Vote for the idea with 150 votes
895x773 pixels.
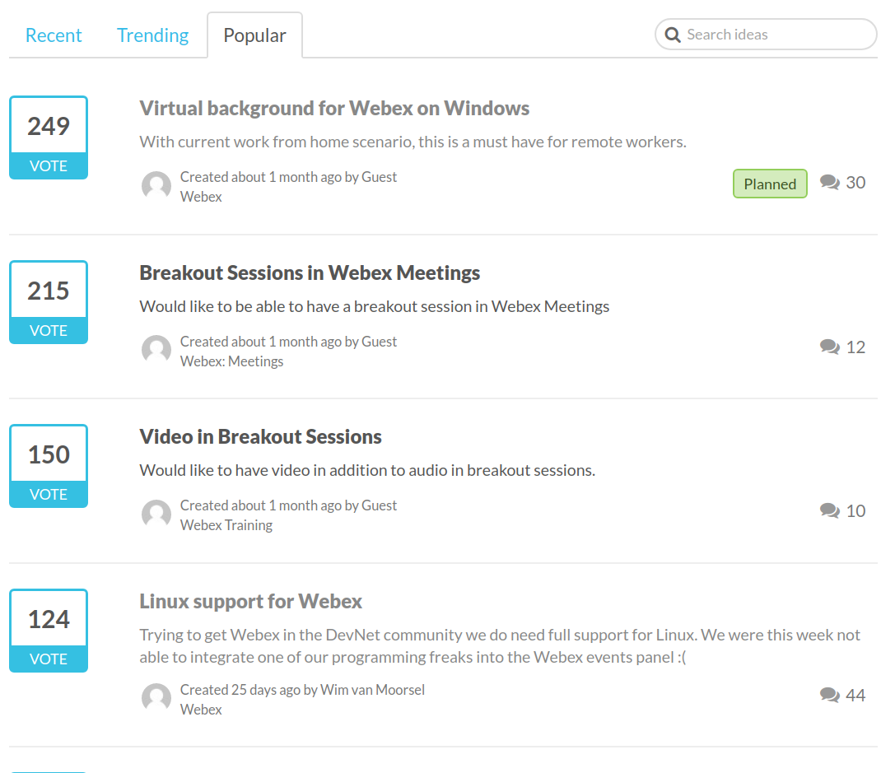pos(49,494)
